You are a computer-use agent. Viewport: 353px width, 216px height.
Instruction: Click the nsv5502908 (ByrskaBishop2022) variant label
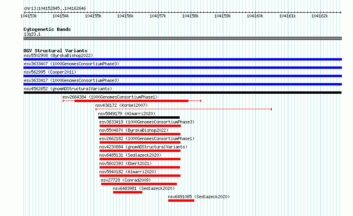(58, 55)
